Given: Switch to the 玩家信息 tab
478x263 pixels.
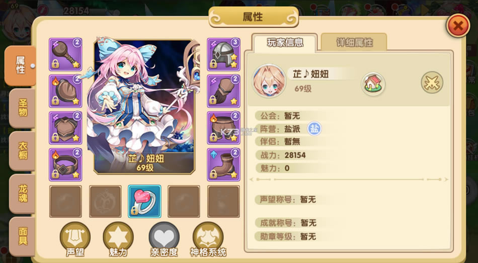Looking at the screenshot, I should [285, 43].
